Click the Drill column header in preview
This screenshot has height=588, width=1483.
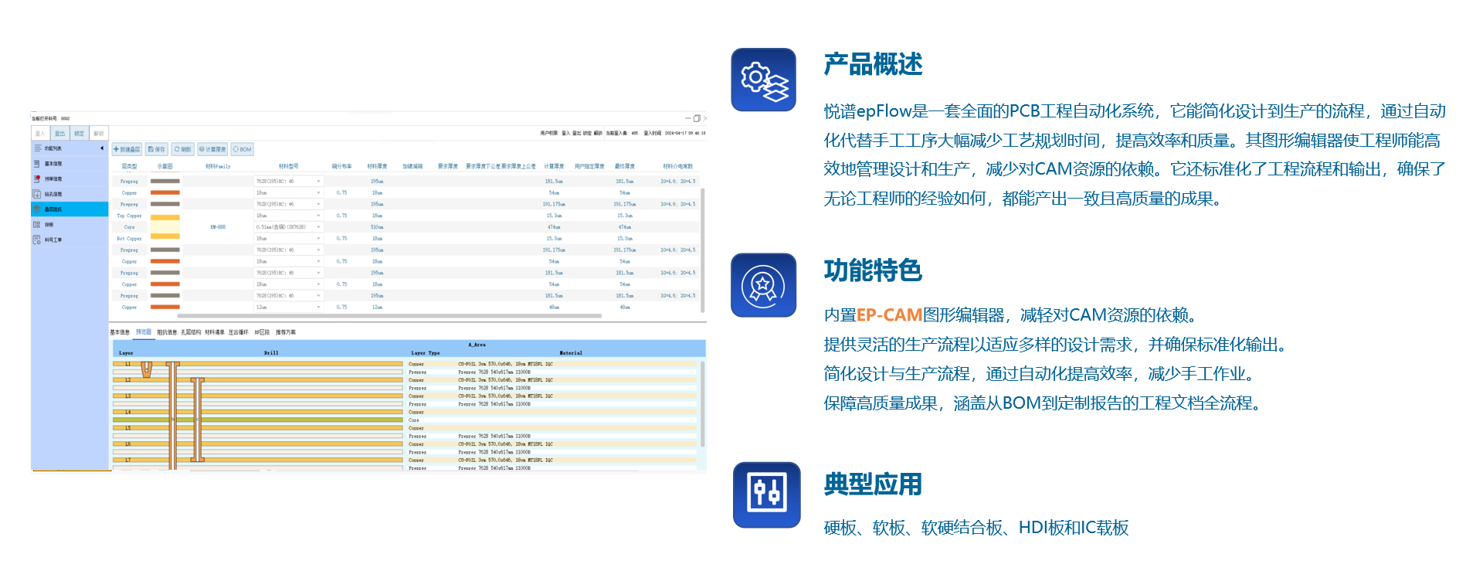tap(271, 353)
